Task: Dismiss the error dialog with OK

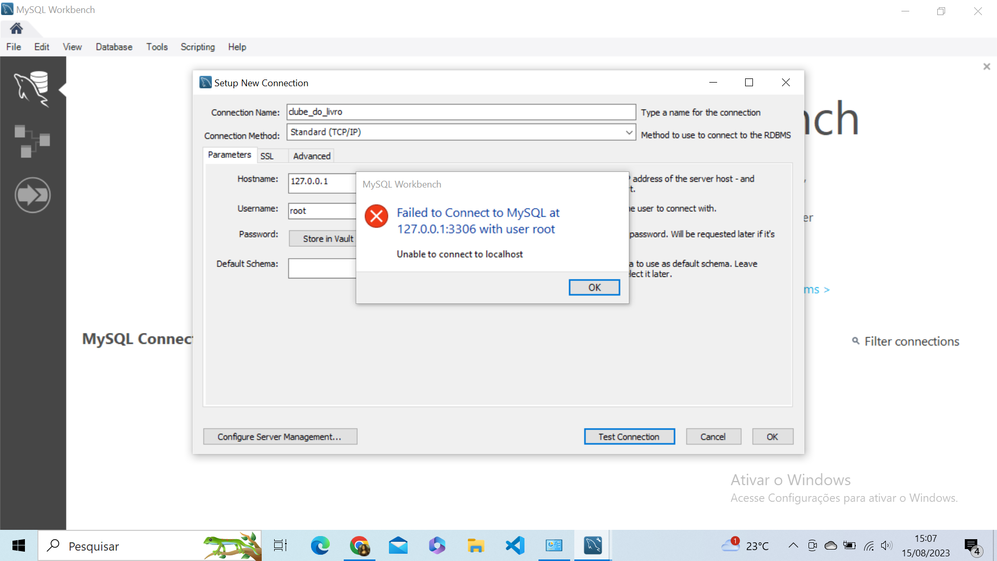Action: click(594, 287)
